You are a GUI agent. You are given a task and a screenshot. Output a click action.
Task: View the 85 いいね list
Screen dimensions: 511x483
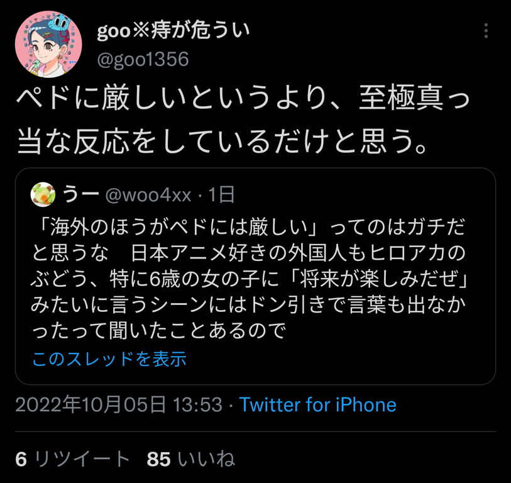190,459
